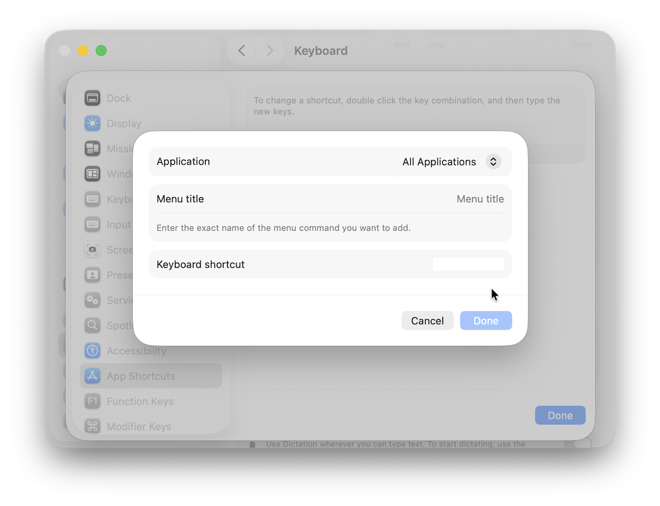The image size is (660, 506).
Task: Open the Screenshots camera icon
Action: tap(93, 250)
